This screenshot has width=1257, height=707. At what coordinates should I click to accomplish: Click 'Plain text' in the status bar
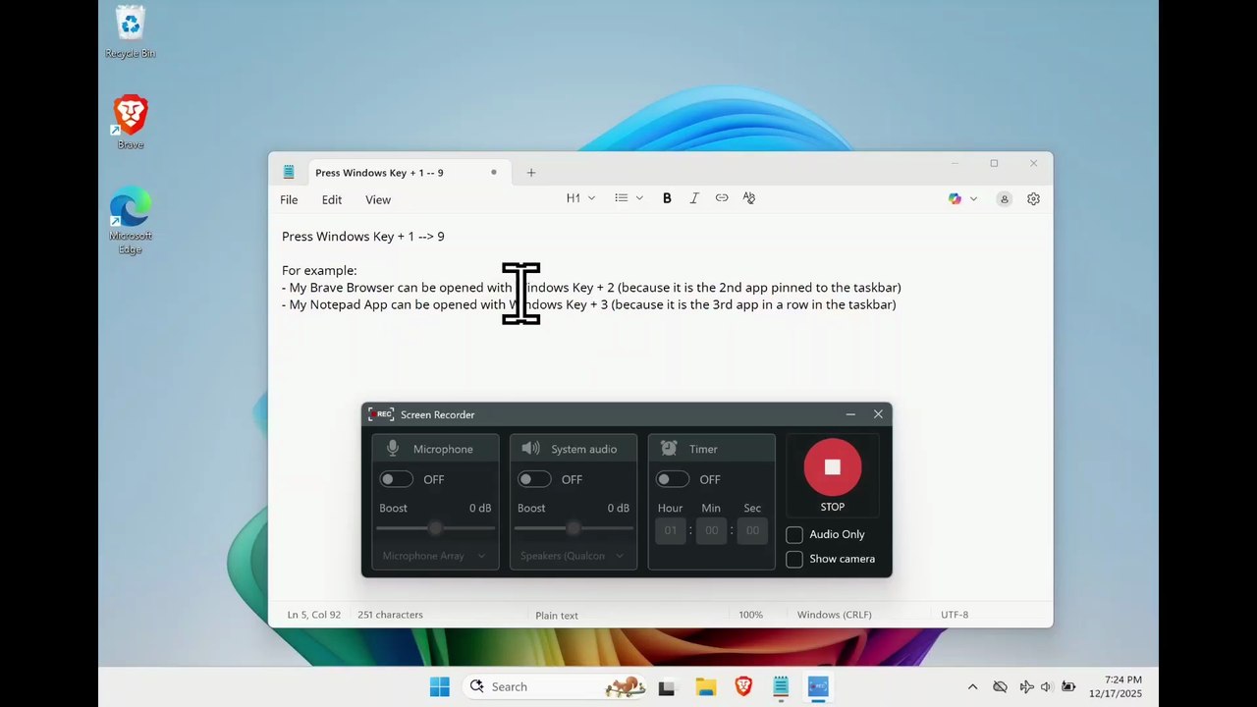[557, 616]
